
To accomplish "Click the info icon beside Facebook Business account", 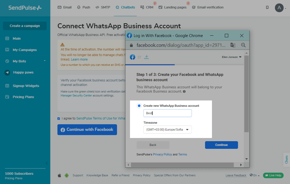I will [184, 91].
